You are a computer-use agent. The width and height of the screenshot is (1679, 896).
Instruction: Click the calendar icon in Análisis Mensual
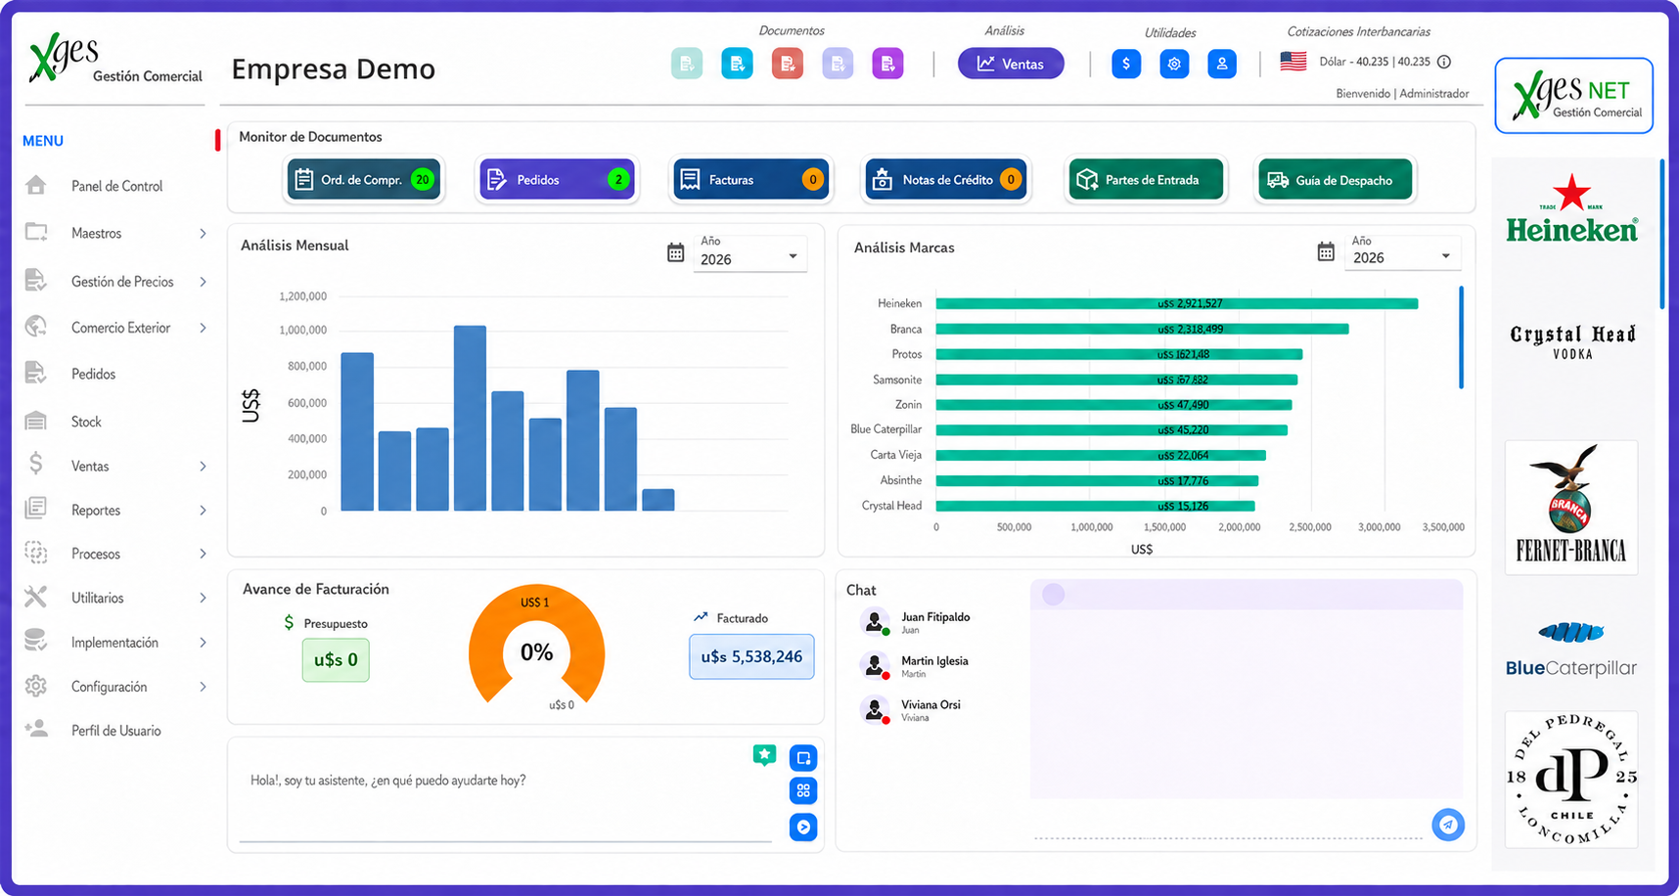(675, 252)
